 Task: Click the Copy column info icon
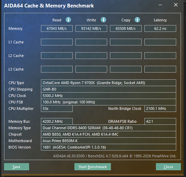[x=137, y=20]
